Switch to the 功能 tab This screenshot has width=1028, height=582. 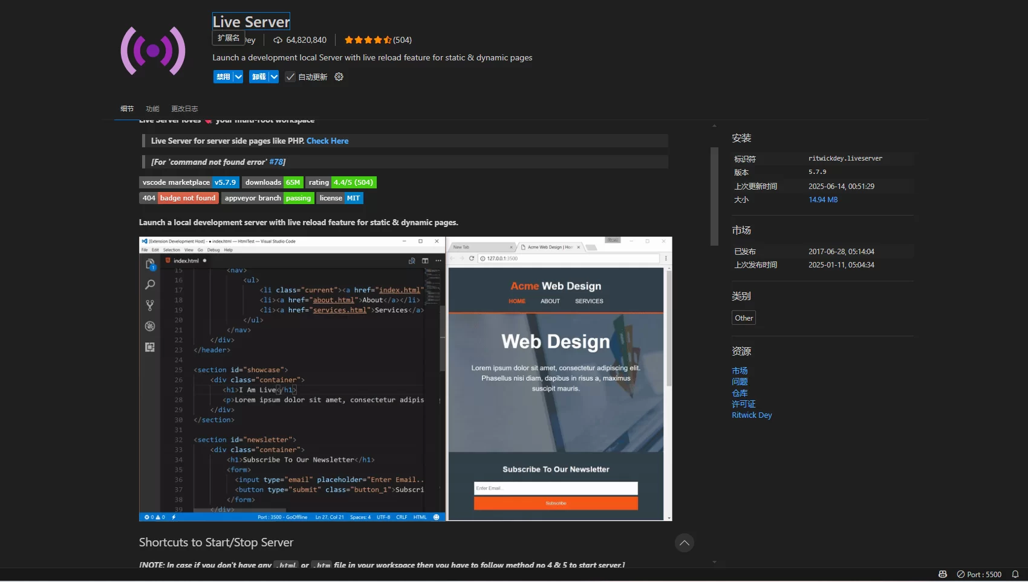(x=152, y=109)
